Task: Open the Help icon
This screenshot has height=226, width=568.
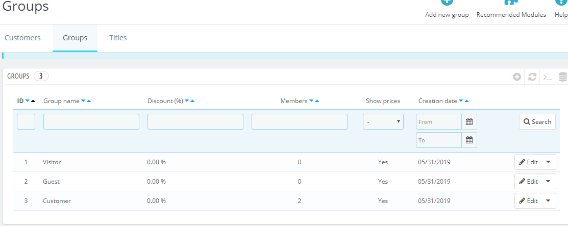Action: tap(561, 2)
